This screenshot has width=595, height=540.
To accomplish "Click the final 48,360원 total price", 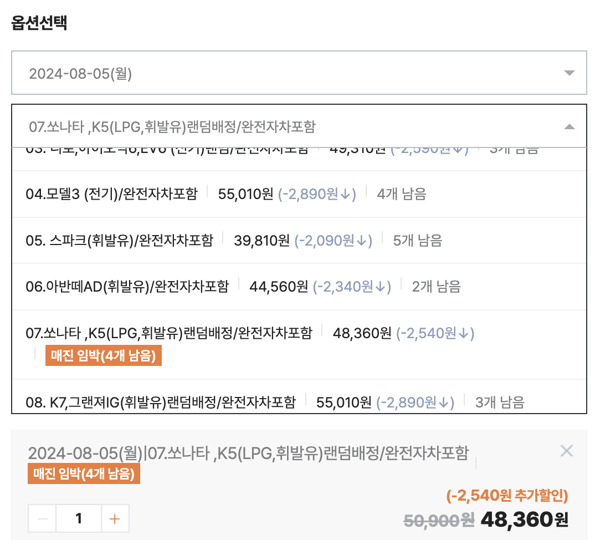I will (x=525, y=519).
